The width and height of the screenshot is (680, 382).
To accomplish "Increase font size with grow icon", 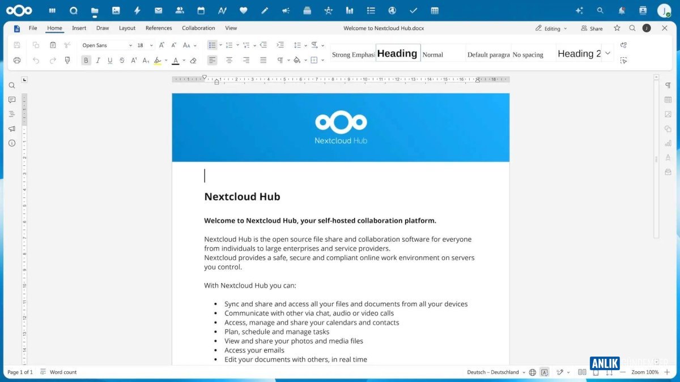I will 161,45.
